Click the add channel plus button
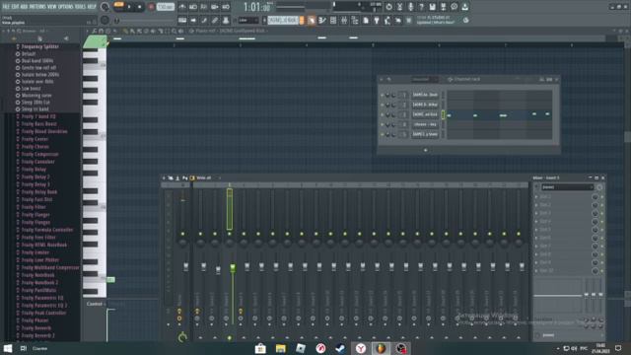Screen dimensions: 631x355 pos(426,150)
